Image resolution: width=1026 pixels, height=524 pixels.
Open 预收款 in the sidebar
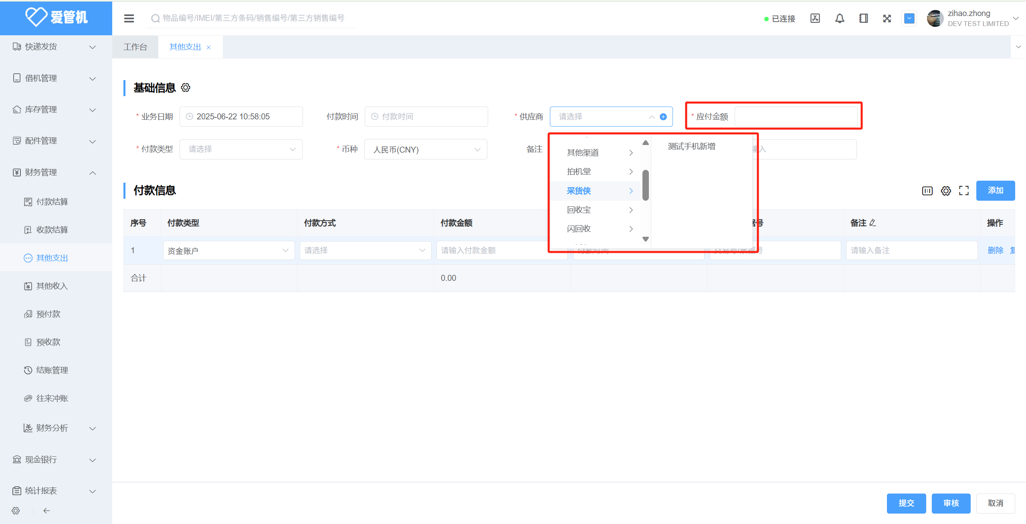(x=56, y=342)
